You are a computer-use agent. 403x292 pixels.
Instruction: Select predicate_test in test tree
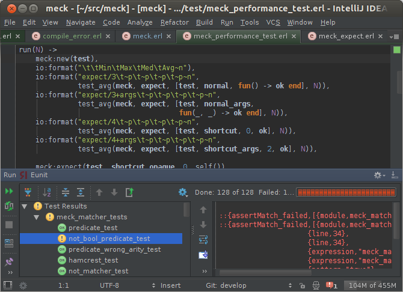tap(93, 228)
